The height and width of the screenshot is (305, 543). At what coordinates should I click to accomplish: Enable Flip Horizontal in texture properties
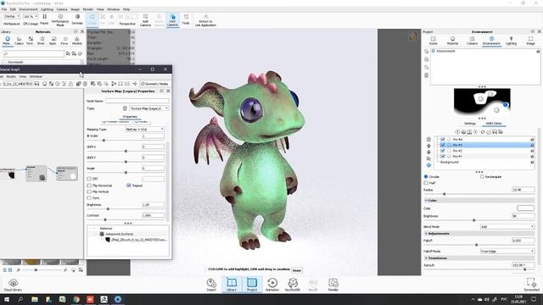click(89, 186)
